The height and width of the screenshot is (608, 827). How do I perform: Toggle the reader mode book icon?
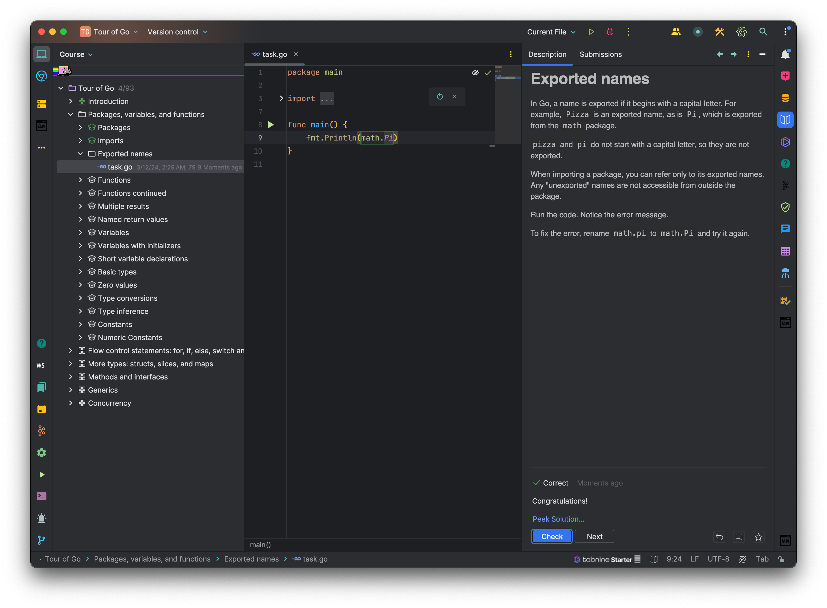[654, 559]
